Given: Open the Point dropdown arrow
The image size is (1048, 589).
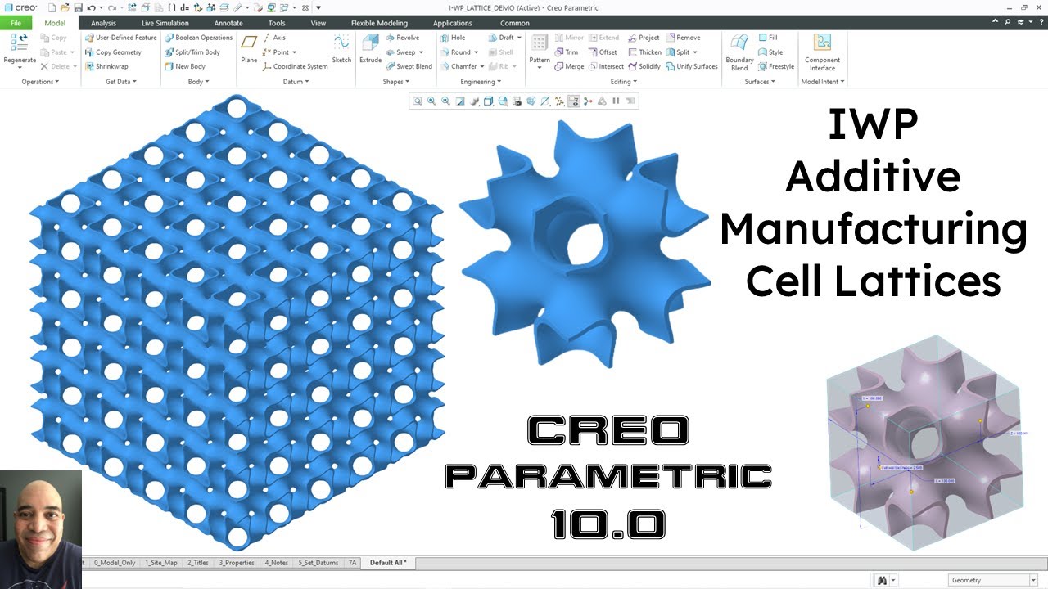Looking at the screenshot, I should (x=294, y=52).
